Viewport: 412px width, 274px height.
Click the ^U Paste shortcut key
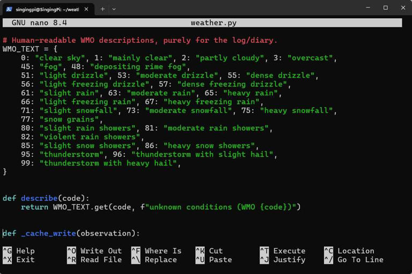(200, 260)
